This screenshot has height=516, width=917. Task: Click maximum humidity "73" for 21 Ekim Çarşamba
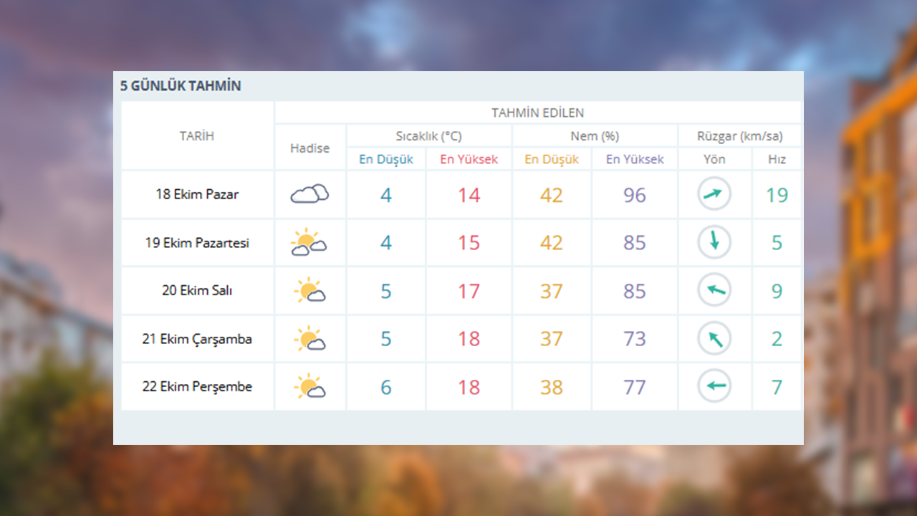point(635,339)
